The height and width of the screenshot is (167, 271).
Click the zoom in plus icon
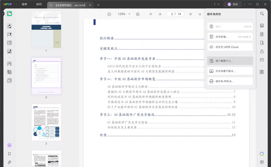pos(138,14)
